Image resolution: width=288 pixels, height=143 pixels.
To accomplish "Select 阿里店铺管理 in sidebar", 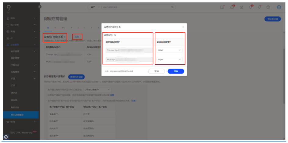I will (21, 115).
